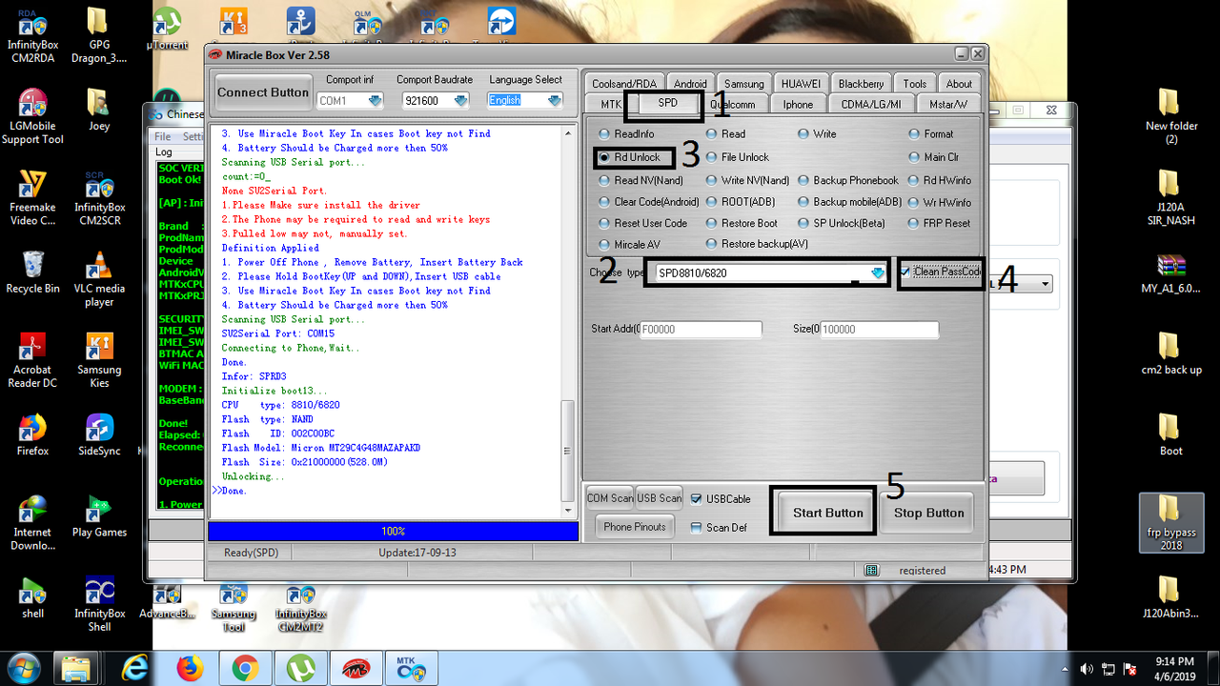Open the Joey folder on desktop
Screen dimensions: 1220x686
99,111
